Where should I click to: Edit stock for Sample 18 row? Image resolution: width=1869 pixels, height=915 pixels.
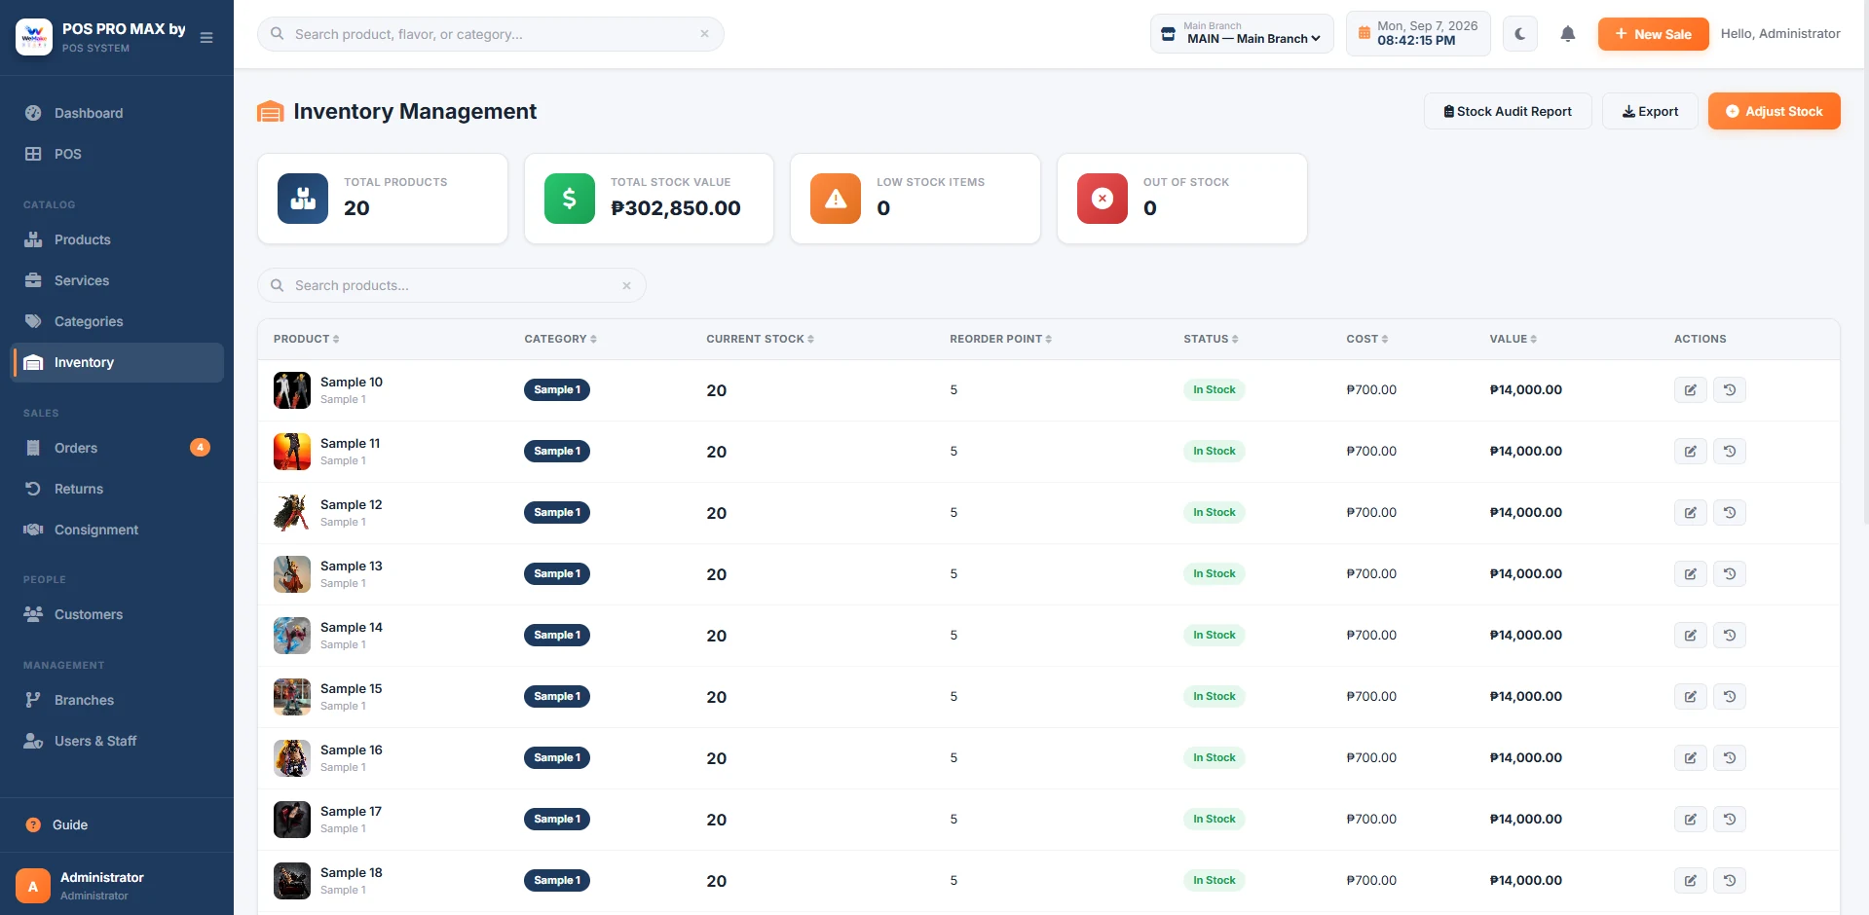1691,881
